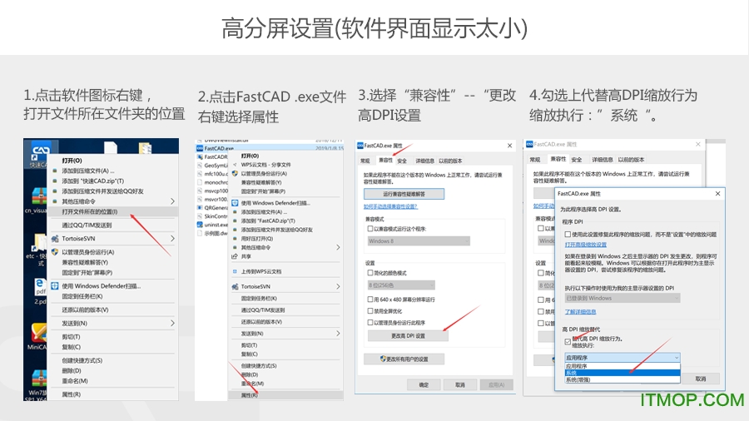749x421 pixels.
Task: Click 更改所有用户的设置 button
Action: coord(404,359)
